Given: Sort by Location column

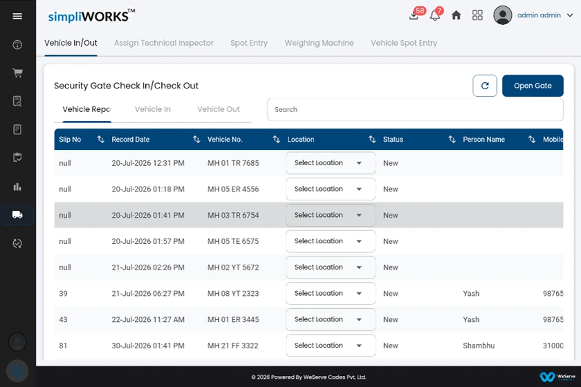Looking at the screenshot, I should (372, 139).
